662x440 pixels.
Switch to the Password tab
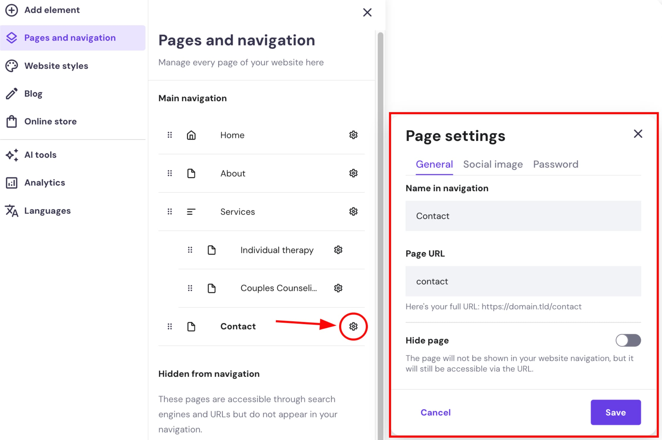[556, 164]
